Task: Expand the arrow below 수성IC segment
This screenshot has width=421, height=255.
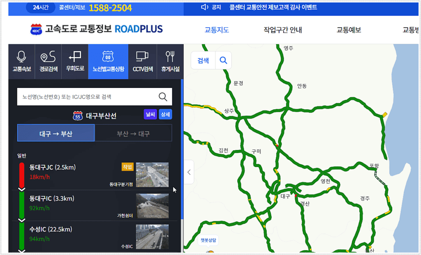Action: pos(22,250)
